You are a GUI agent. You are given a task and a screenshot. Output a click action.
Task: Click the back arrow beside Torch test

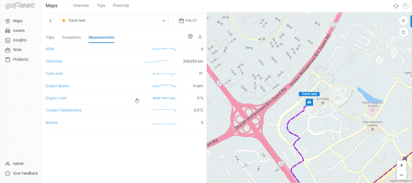(50, 20)
